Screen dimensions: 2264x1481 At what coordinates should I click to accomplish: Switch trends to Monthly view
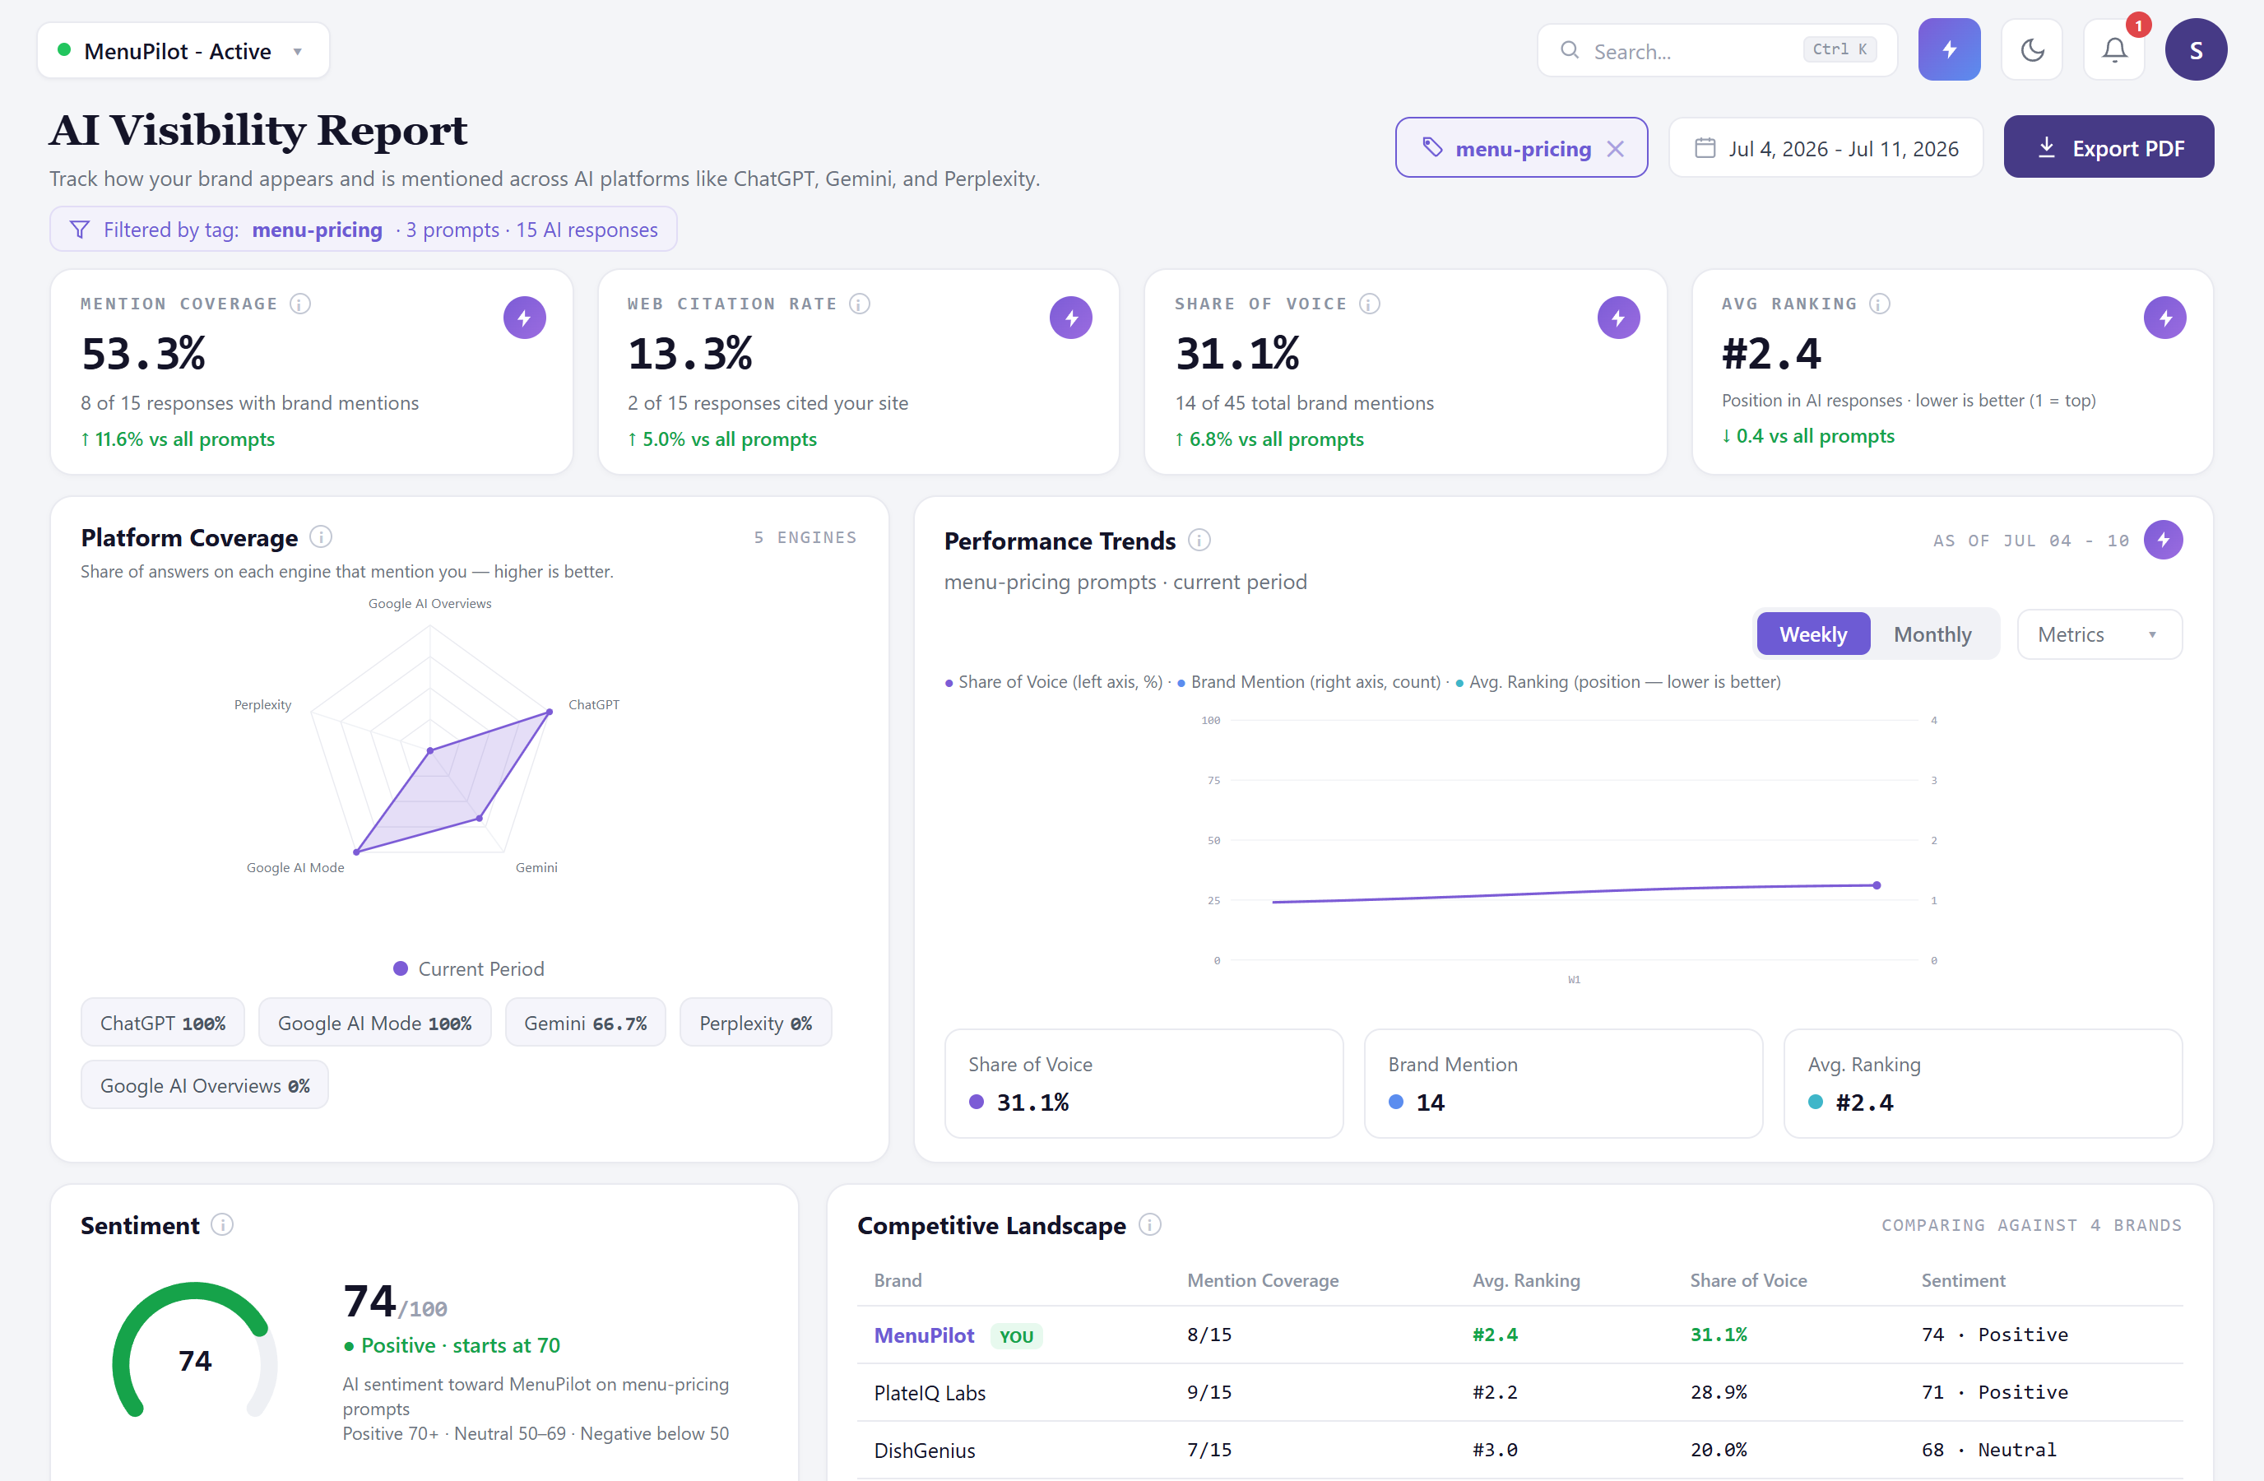[x=1932, y=634]
